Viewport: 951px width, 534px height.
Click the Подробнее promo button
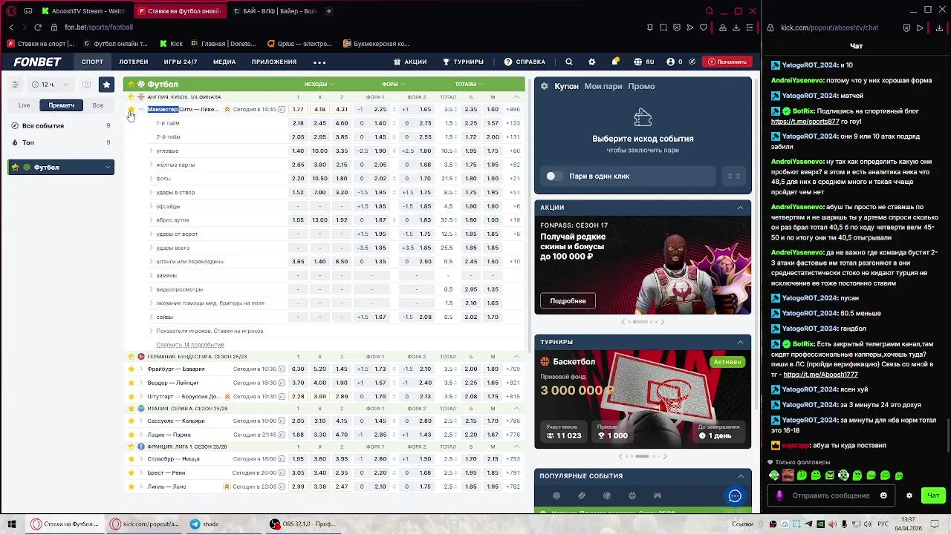pos(568,301)
